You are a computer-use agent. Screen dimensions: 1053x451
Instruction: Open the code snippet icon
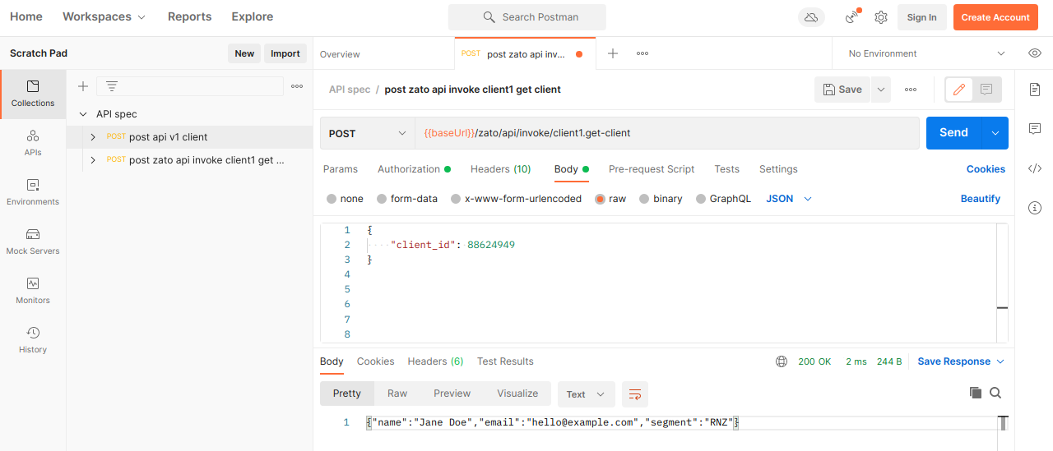(x=1035, y=168)
